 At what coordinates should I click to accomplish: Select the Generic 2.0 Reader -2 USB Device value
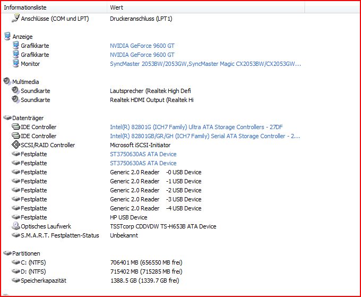click(156, 190)
